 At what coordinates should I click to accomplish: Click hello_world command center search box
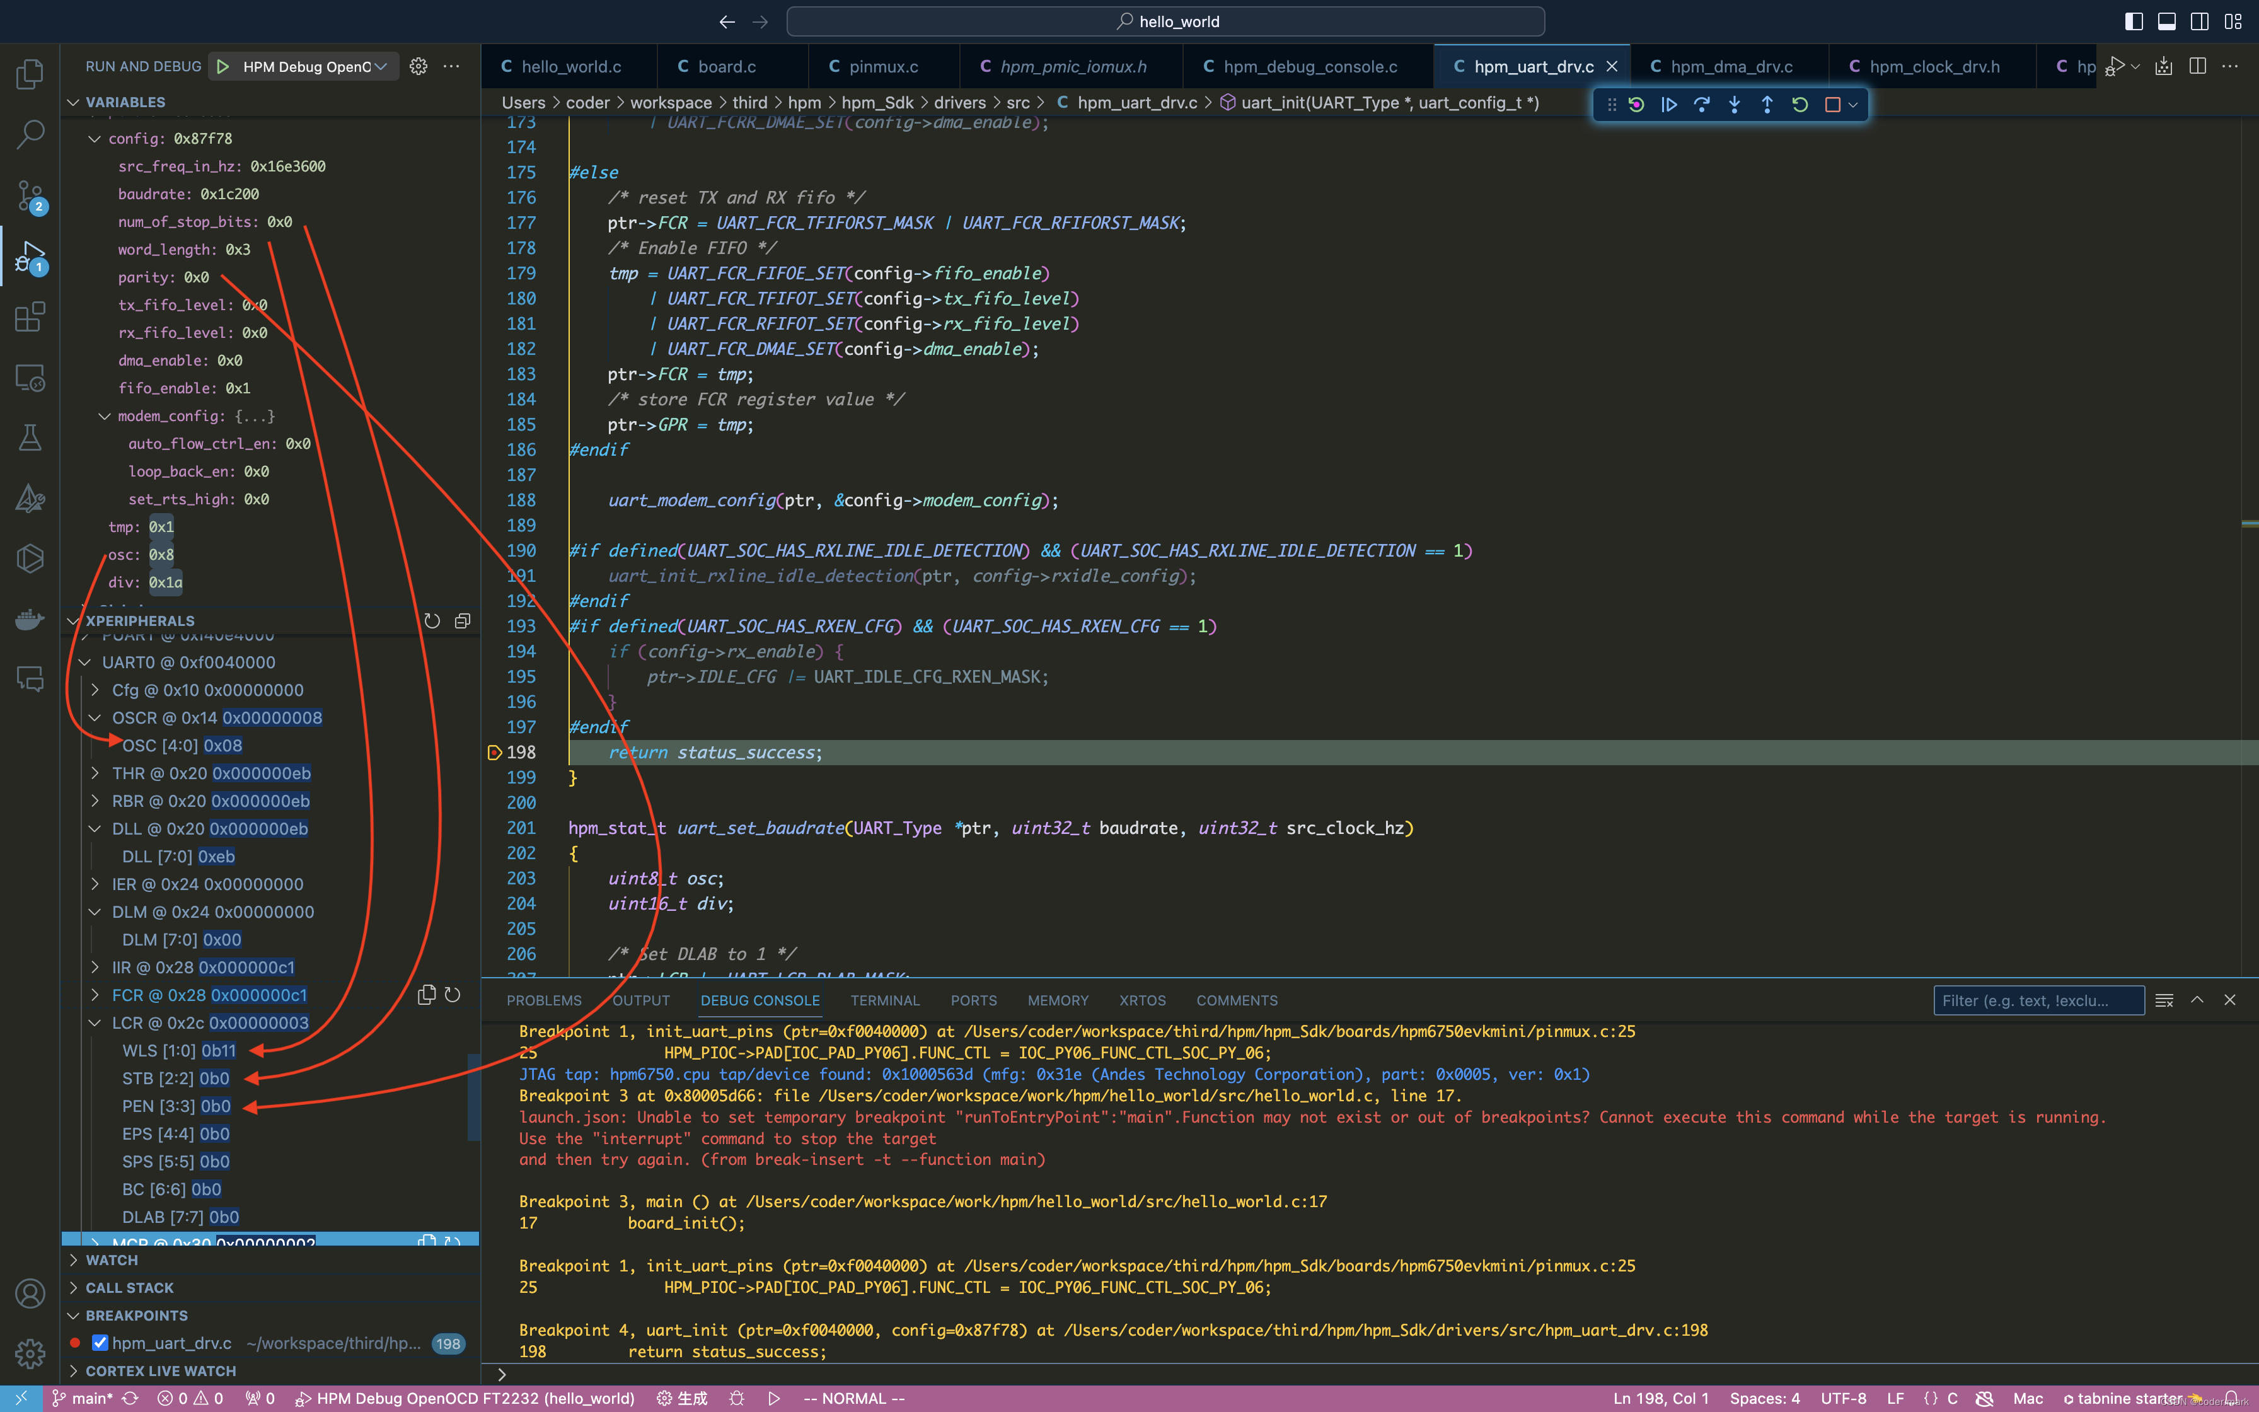click(1165, 21)
